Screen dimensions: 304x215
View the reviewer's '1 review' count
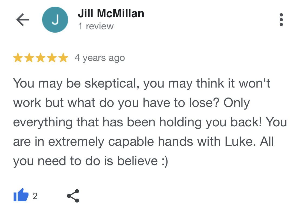coord(96,26)
